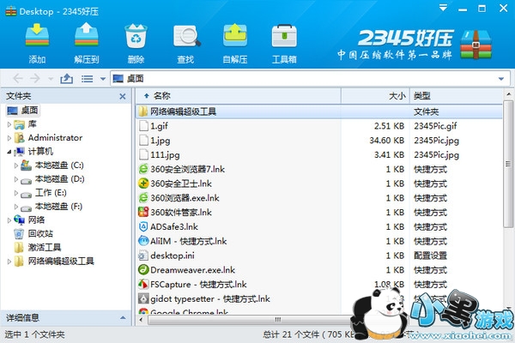Image resolution: width=515 pixels, height=343 pixels.
Task: Click the 删除 (Delete) recycle bin icon
Action: coord(136,36)
